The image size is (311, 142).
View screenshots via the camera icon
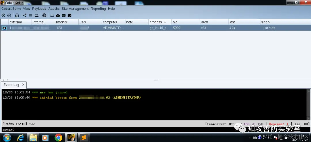click(x=69, y=15)
